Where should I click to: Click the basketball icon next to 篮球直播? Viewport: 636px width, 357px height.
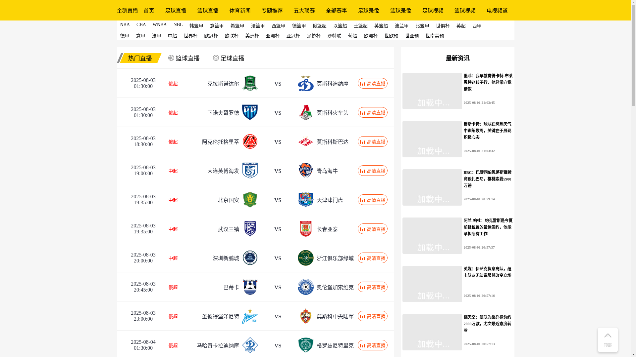[x=171, y=58]
